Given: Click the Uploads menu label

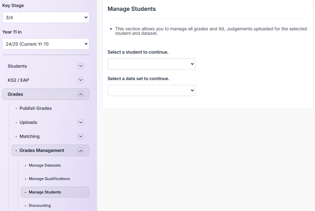Looking at the screenshot, I should coord(28,123).
